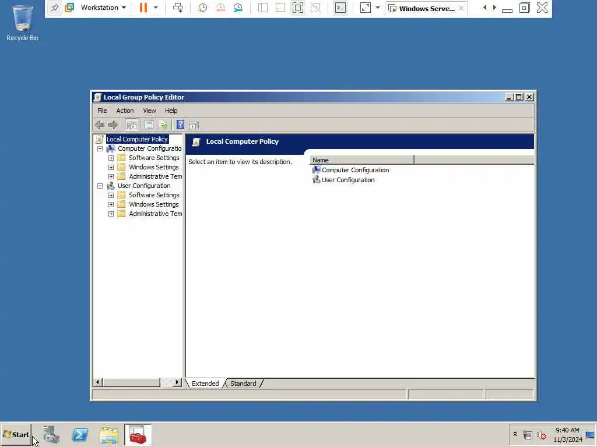Image resolution: width=597 pixels, height=447 pixels.
Task: Select the User Configuration node in the left tree
Action: (144, 186)
